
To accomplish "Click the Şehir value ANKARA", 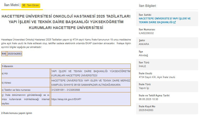I will pos(144,44).
